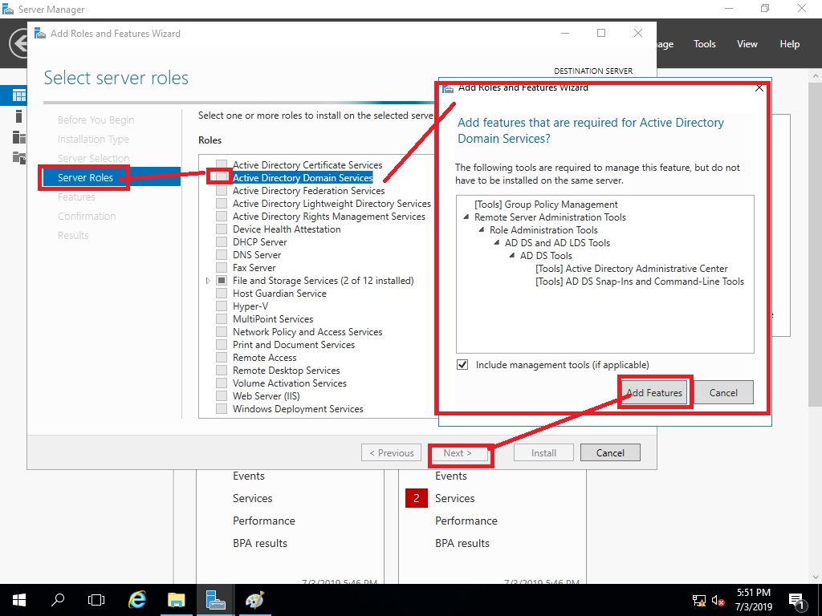This screenshot has height=616, width=822.
Task: Check the Remote Access role
Action: (x=222, y=357)
